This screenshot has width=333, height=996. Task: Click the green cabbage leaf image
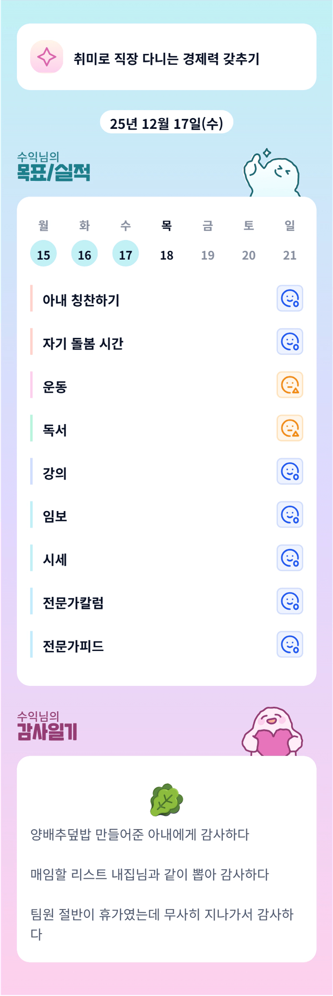pyautogui.click(x=166, y=799)
